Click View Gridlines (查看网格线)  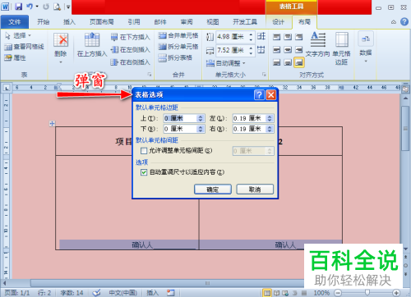[24, 47]
